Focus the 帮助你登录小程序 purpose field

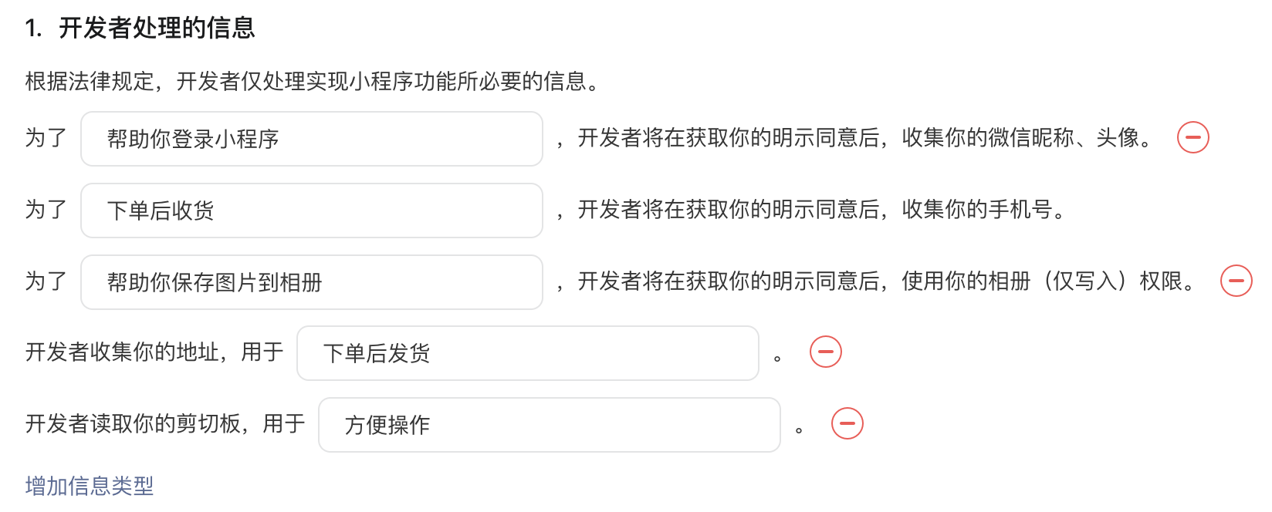pos(312,139)
